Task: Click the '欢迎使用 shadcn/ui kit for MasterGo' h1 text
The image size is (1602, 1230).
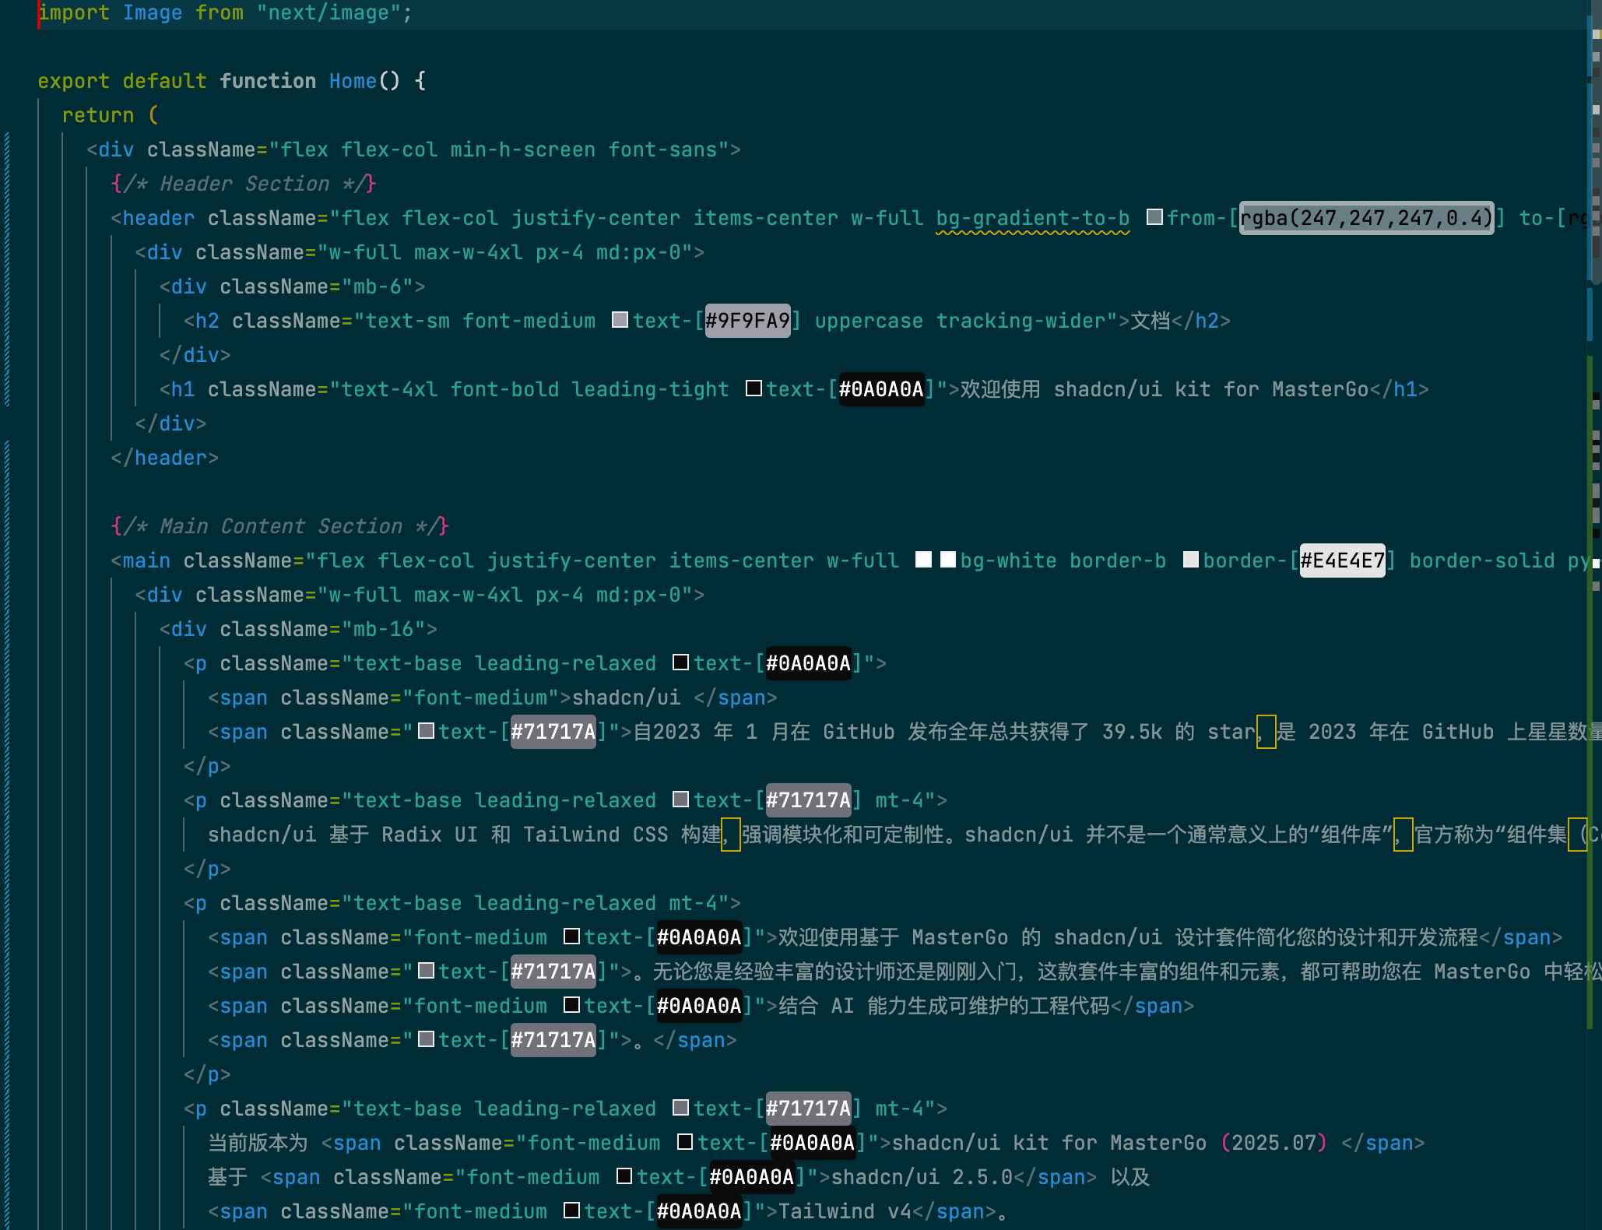Action: (x=1164, y=389)
